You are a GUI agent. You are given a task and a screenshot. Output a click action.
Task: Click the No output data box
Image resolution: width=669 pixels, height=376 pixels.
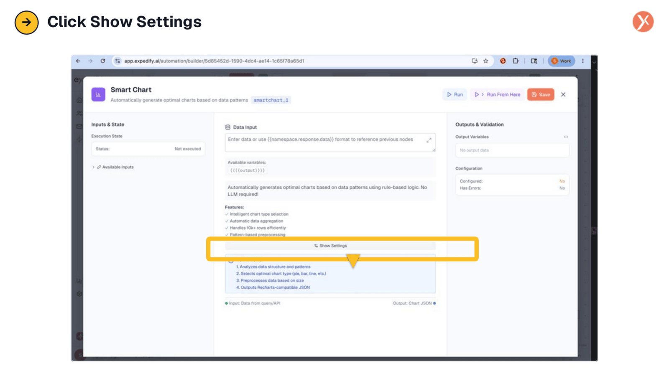[512, 150]
